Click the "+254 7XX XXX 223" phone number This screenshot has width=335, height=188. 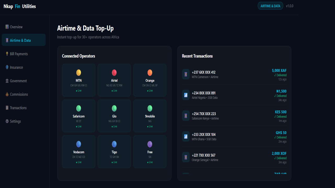[x=204, y=114]
